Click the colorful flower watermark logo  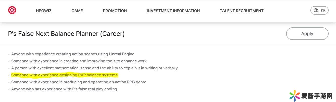295,96
